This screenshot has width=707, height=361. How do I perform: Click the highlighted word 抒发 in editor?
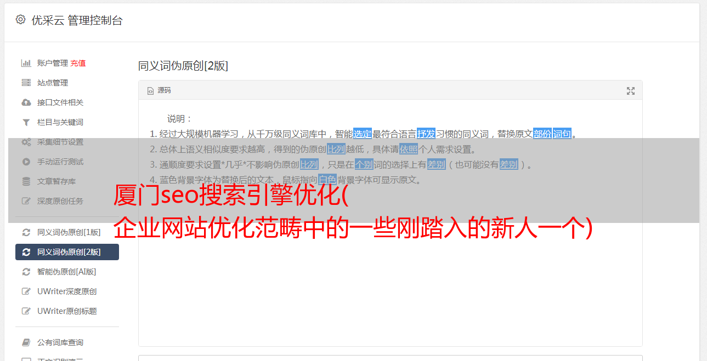click(x=426, y=134)
